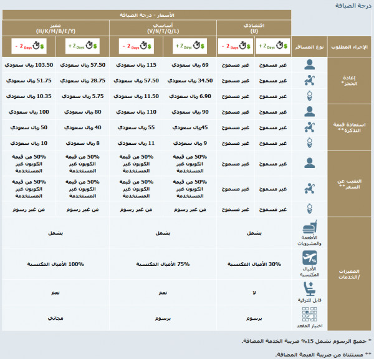Click the +2 Days timer icon under Economy (U)
Viewport: 374px width, 359px height.
pos(271,46)
